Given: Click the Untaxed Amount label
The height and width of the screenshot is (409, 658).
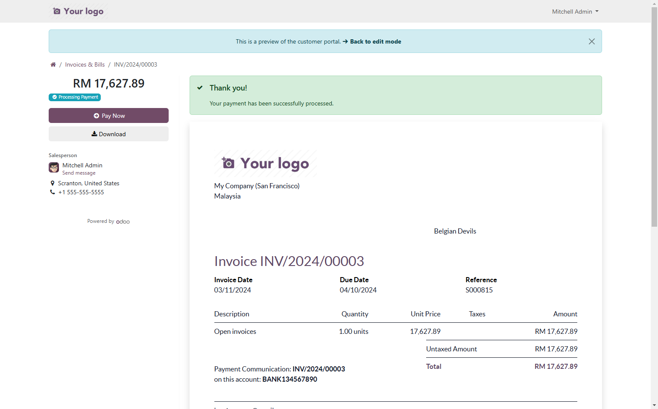Looking at the screenshot, I should (x=451, y=349).
